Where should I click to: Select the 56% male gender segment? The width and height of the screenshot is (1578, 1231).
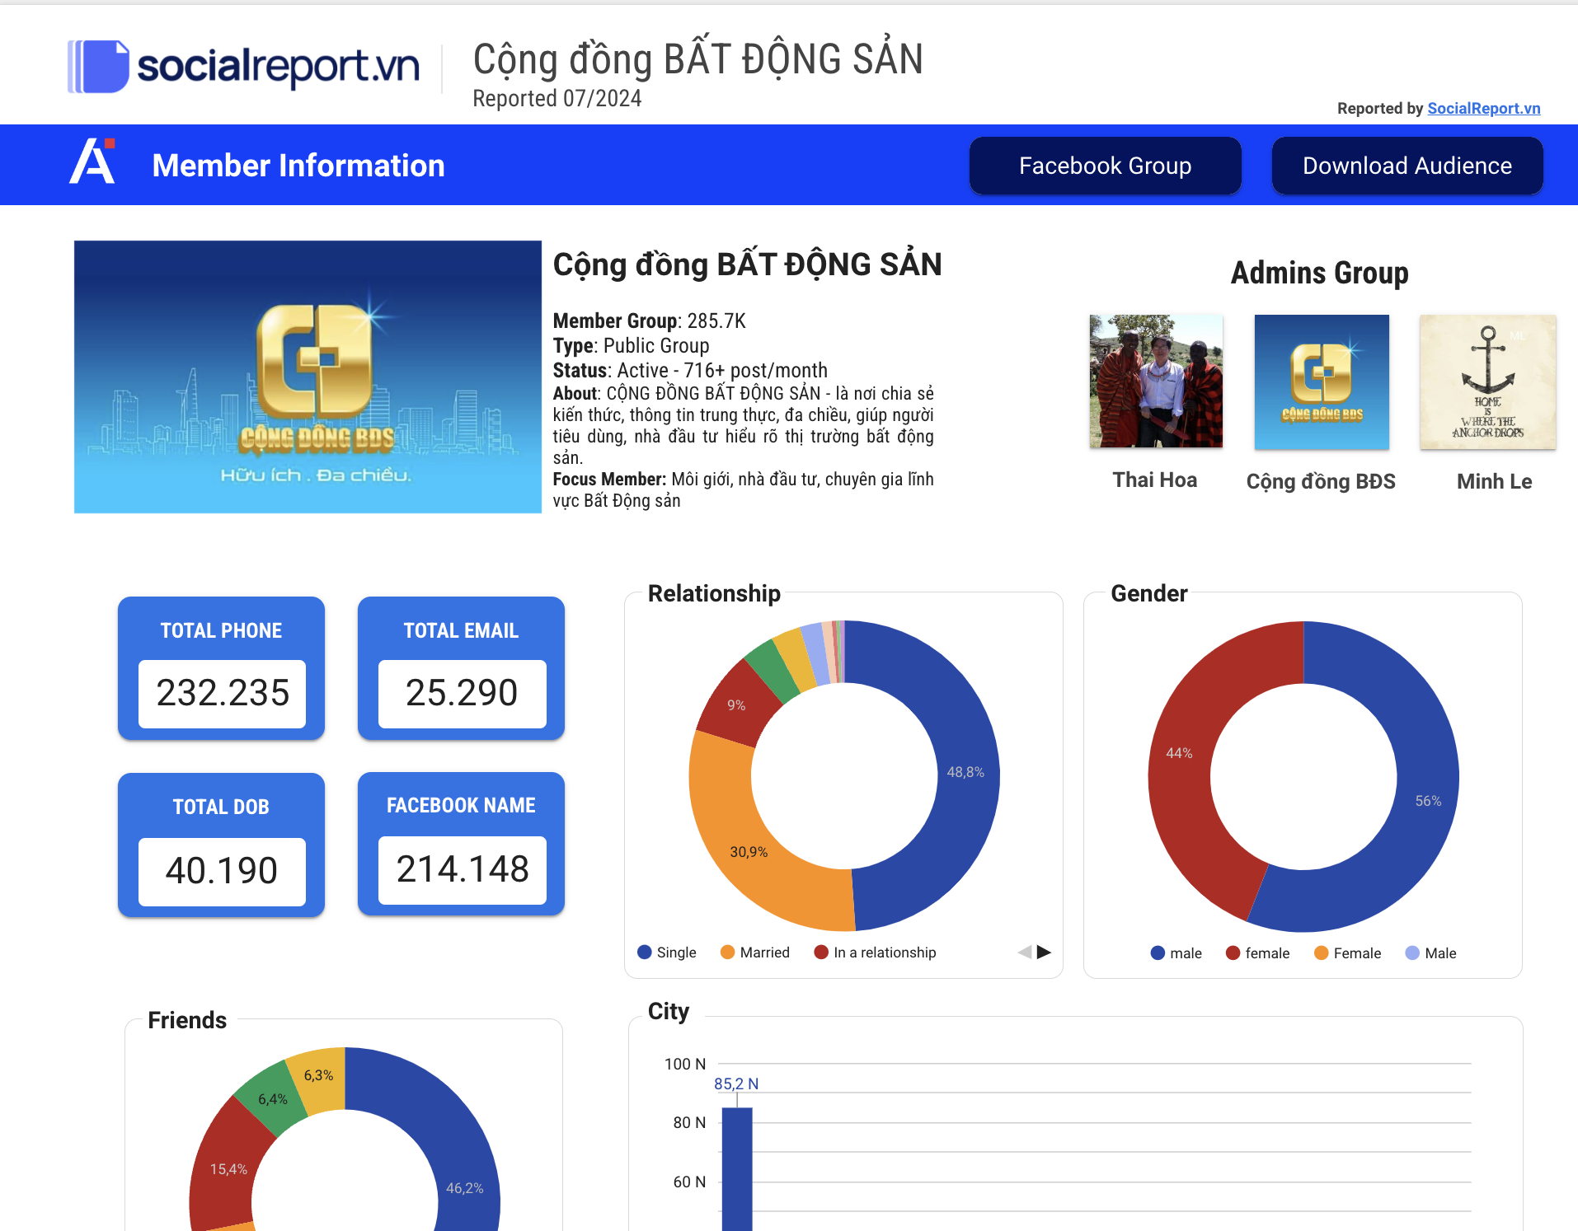(1428, 801)
